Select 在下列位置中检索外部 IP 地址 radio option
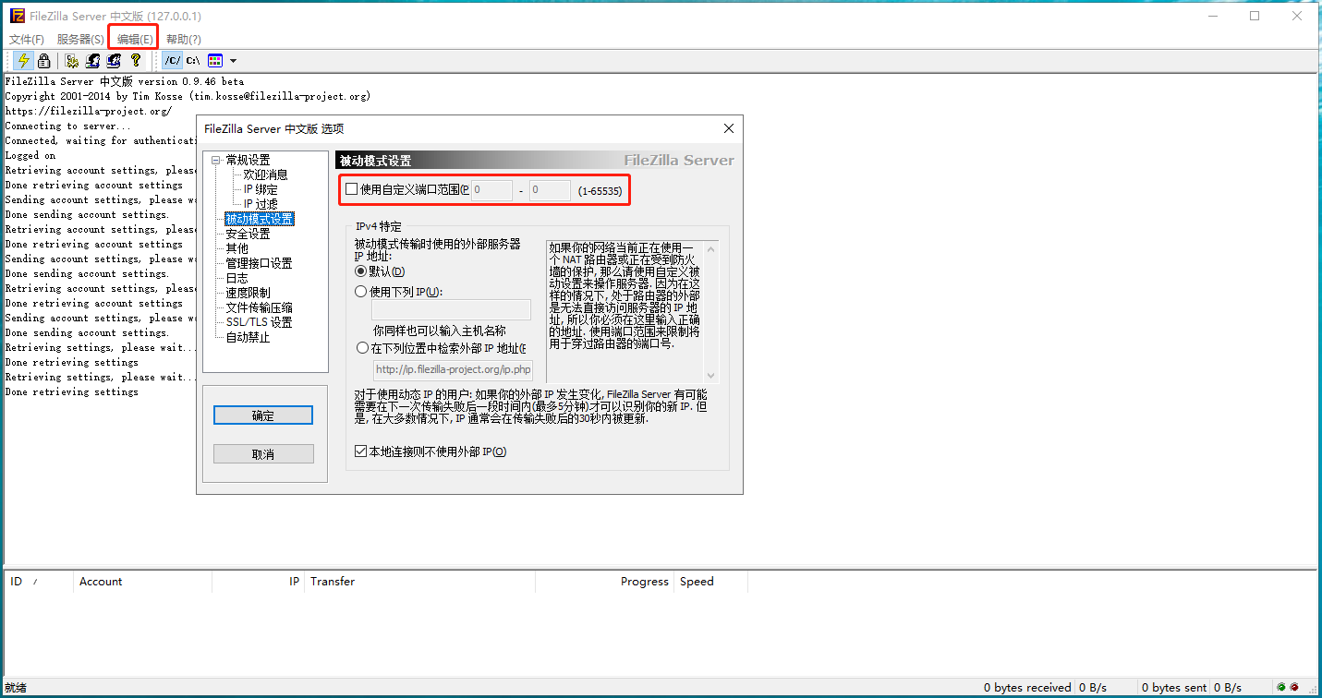The image size is (1322, 698). pos(361,348)
